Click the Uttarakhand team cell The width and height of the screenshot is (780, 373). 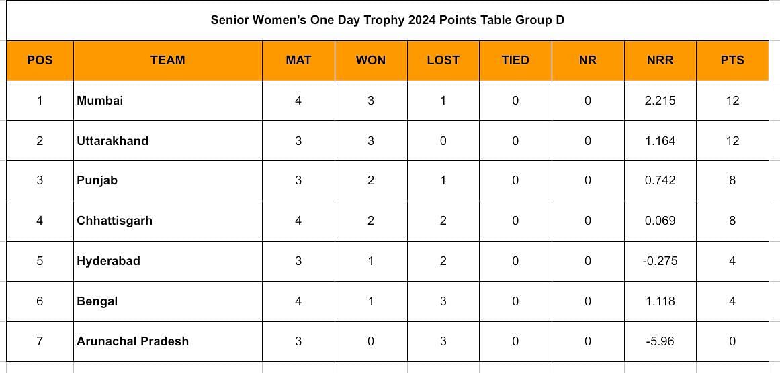168,141
